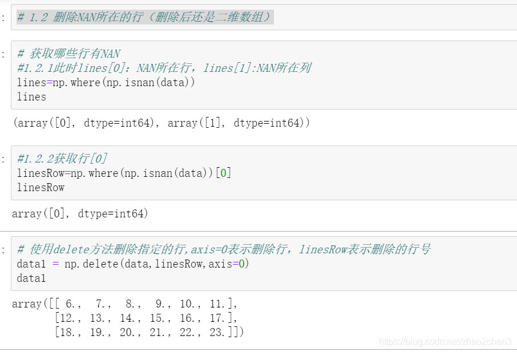
Task: Click the standalone "linesRow" expression line
Action: click(41, 187)
